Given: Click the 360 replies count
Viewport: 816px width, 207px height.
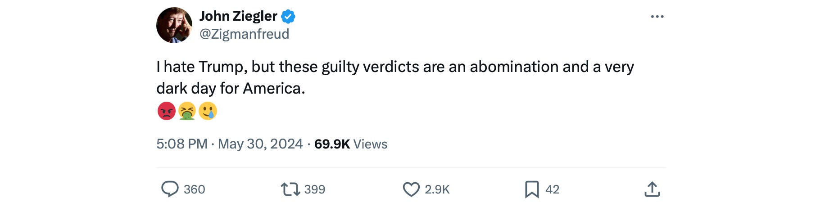Looking at the screenshot, I should tap(194, 189).
